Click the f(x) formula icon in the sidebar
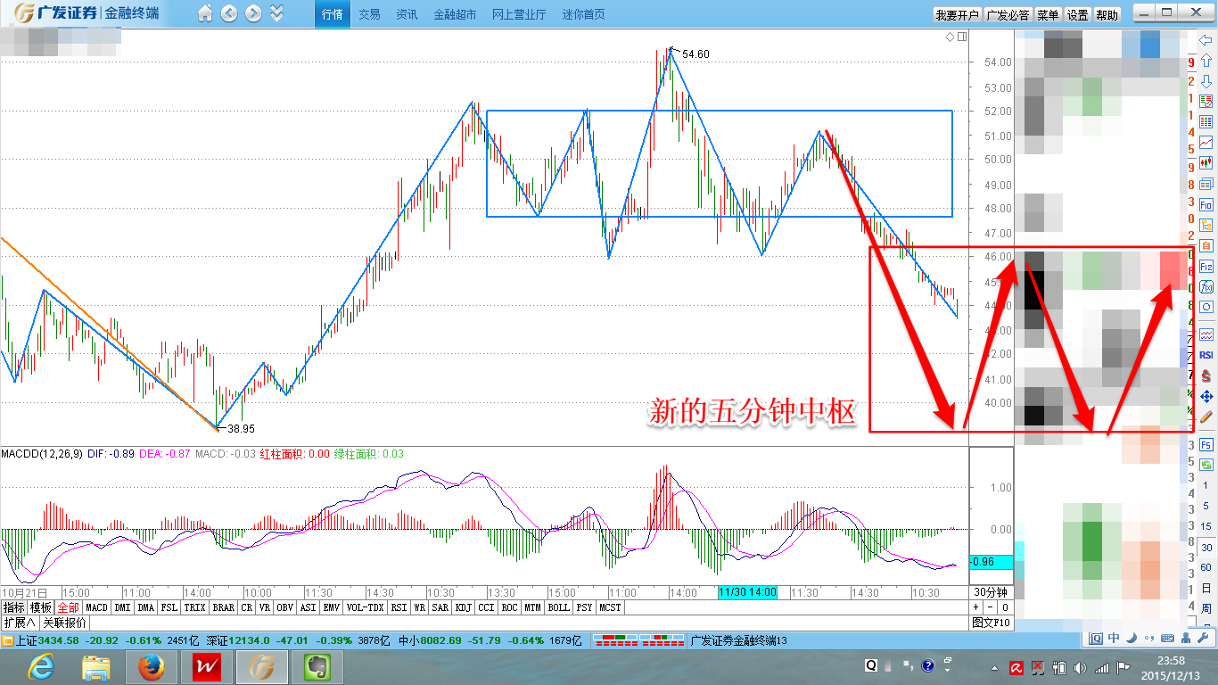1218x685 pixels. pyautogui.click(x=1206, y=287)
